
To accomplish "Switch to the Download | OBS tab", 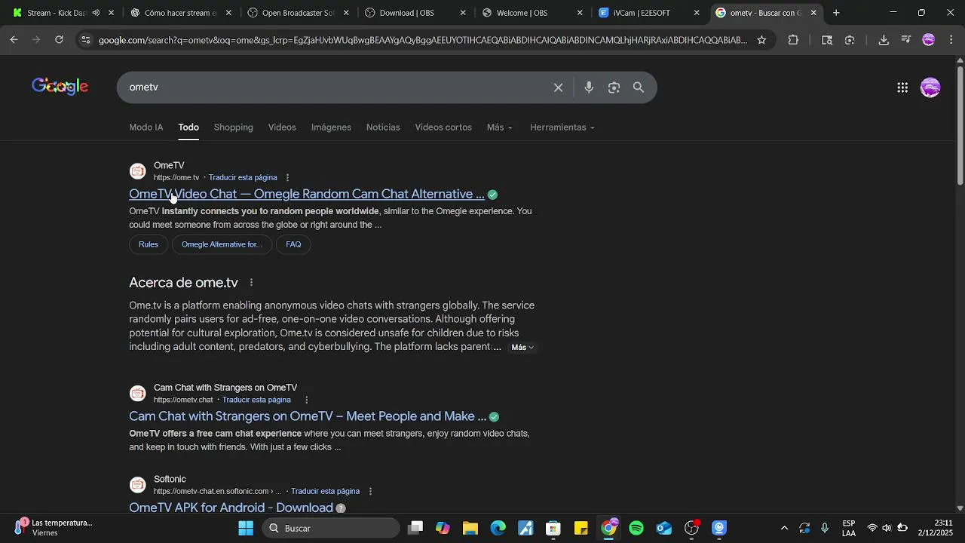I will coord(415,13).
